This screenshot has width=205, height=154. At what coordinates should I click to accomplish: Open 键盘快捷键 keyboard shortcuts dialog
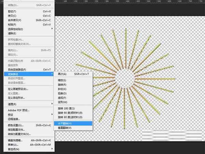16,140
